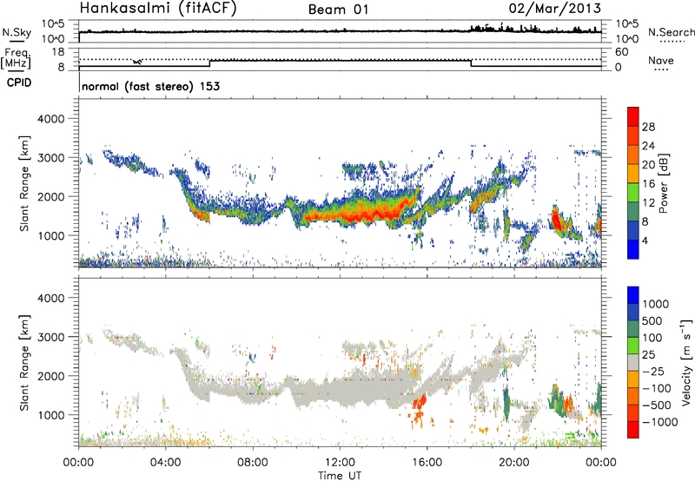695x481 pixels.
Task: Click the frequency step-up at 06:00
Action: (209, 63)
